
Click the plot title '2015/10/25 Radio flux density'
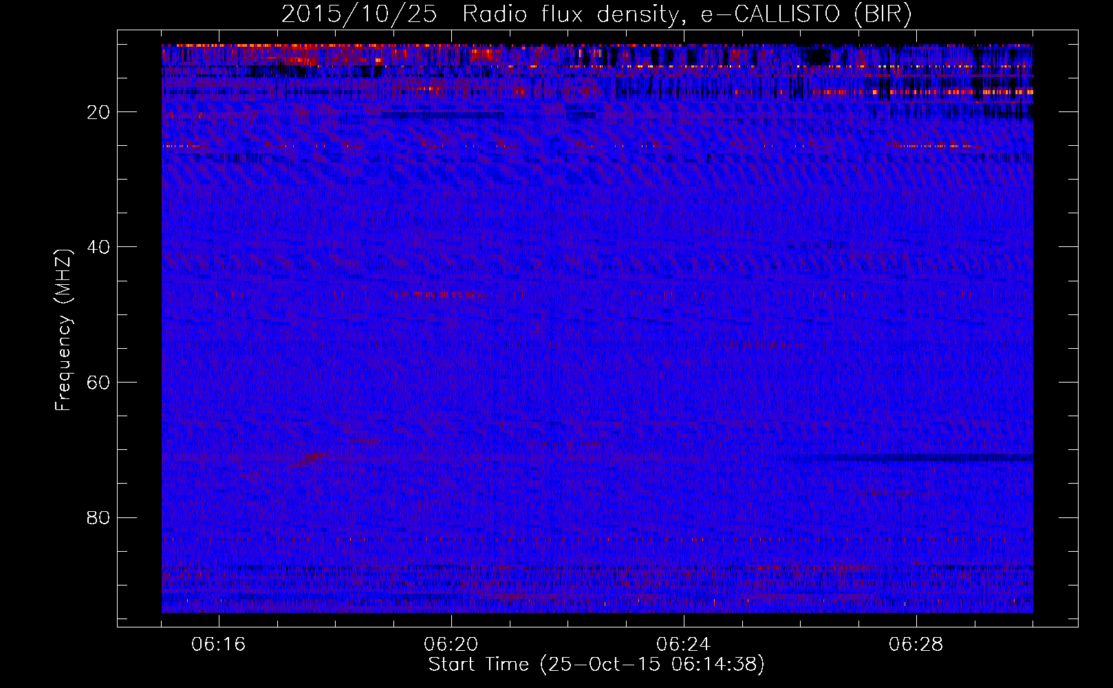click(x=596, y=14)
